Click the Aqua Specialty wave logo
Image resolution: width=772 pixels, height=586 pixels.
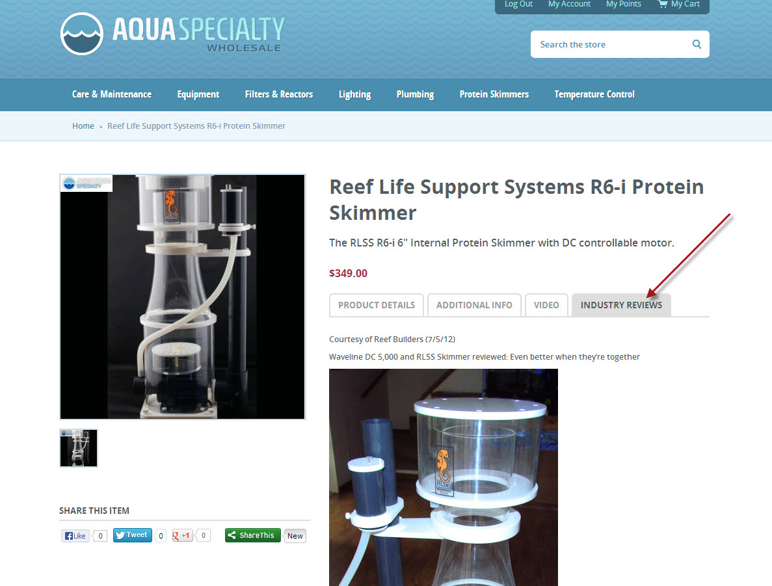[82, 34]
